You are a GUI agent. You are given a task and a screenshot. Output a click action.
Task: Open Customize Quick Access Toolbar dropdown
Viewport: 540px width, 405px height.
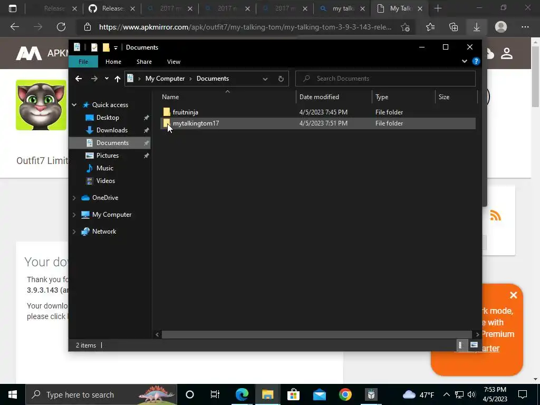115,48
